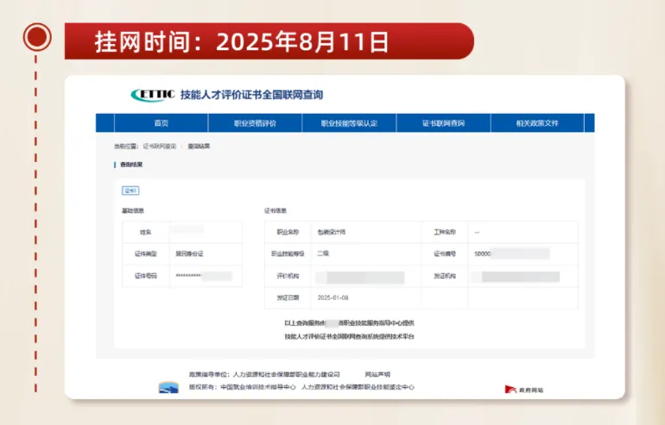Click the 姓名 label cell
Viewport: 665px width, 425px height.
click(146, 233)
